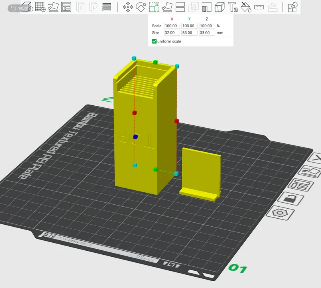
Task: Add a new plate with the grid-plus icon
Action: point(40,7)
